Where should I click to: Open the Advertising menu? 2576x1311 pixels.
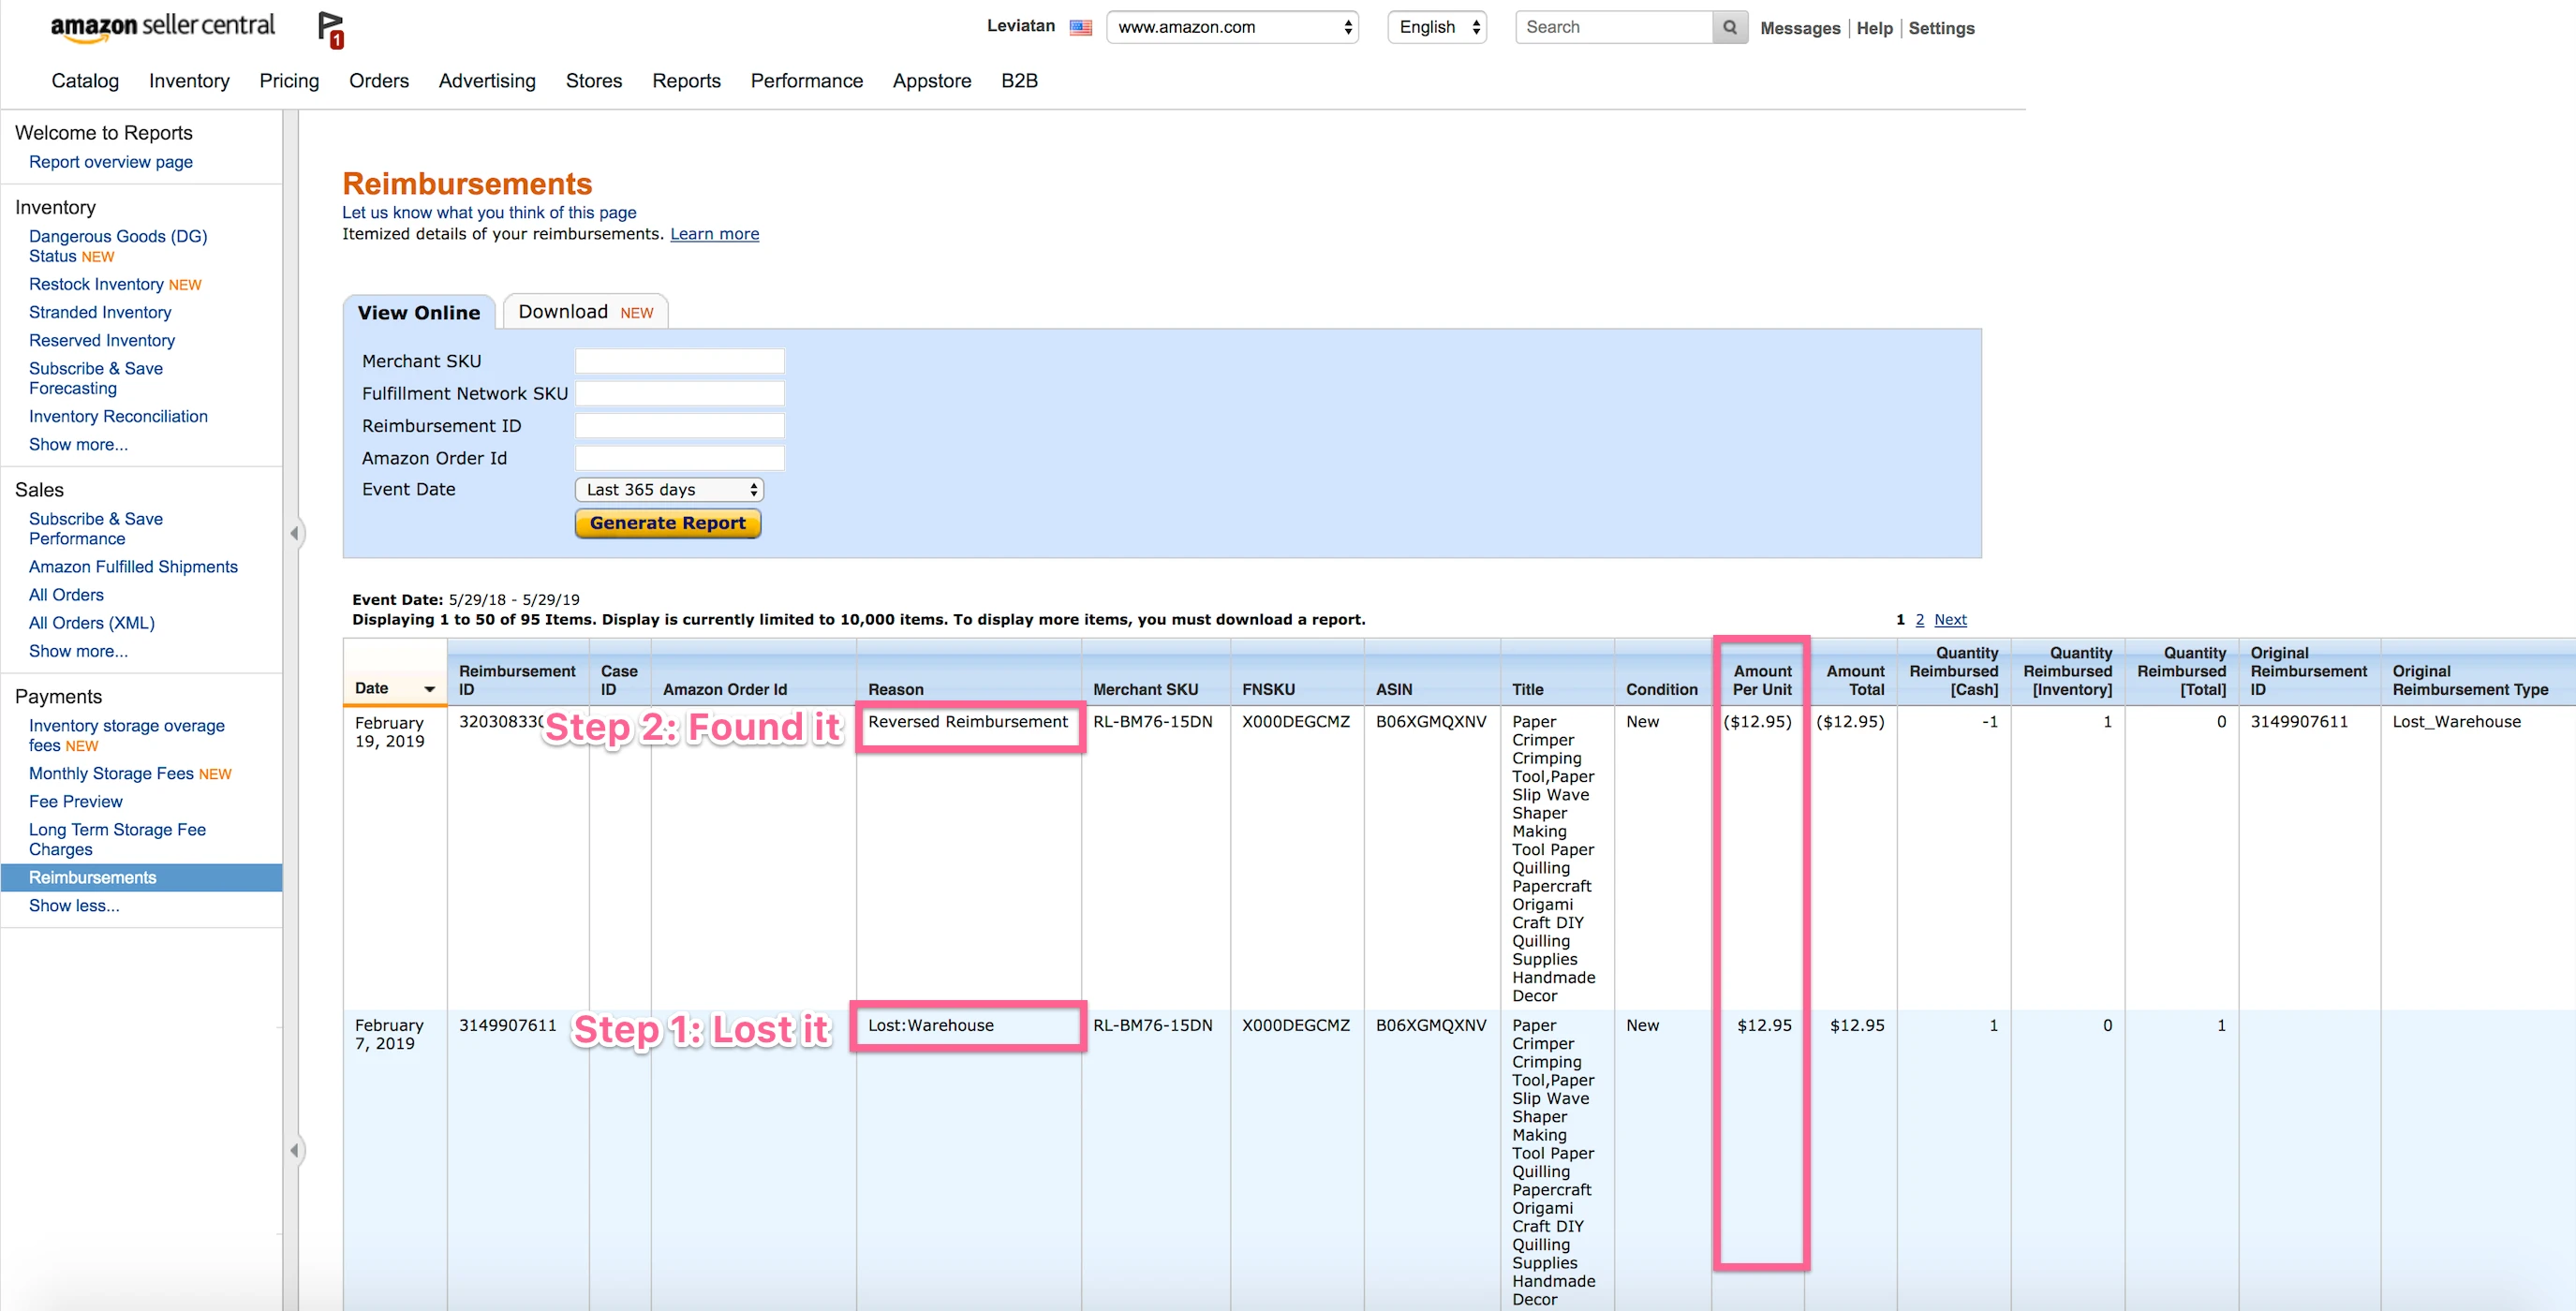point(487,81)
